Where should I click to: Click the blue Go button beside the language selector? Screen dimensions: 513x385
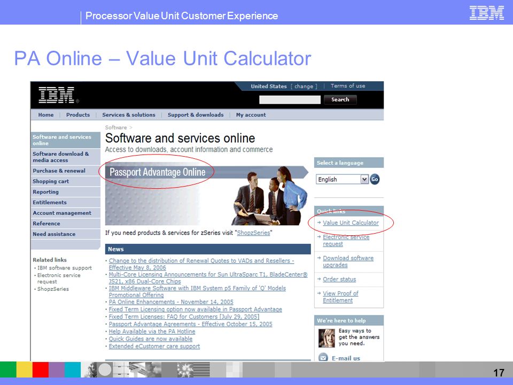[375, 179]
